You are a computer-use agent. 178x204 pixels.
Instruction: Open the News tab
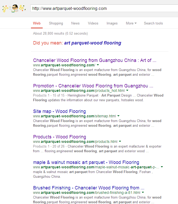pos(75,23)
